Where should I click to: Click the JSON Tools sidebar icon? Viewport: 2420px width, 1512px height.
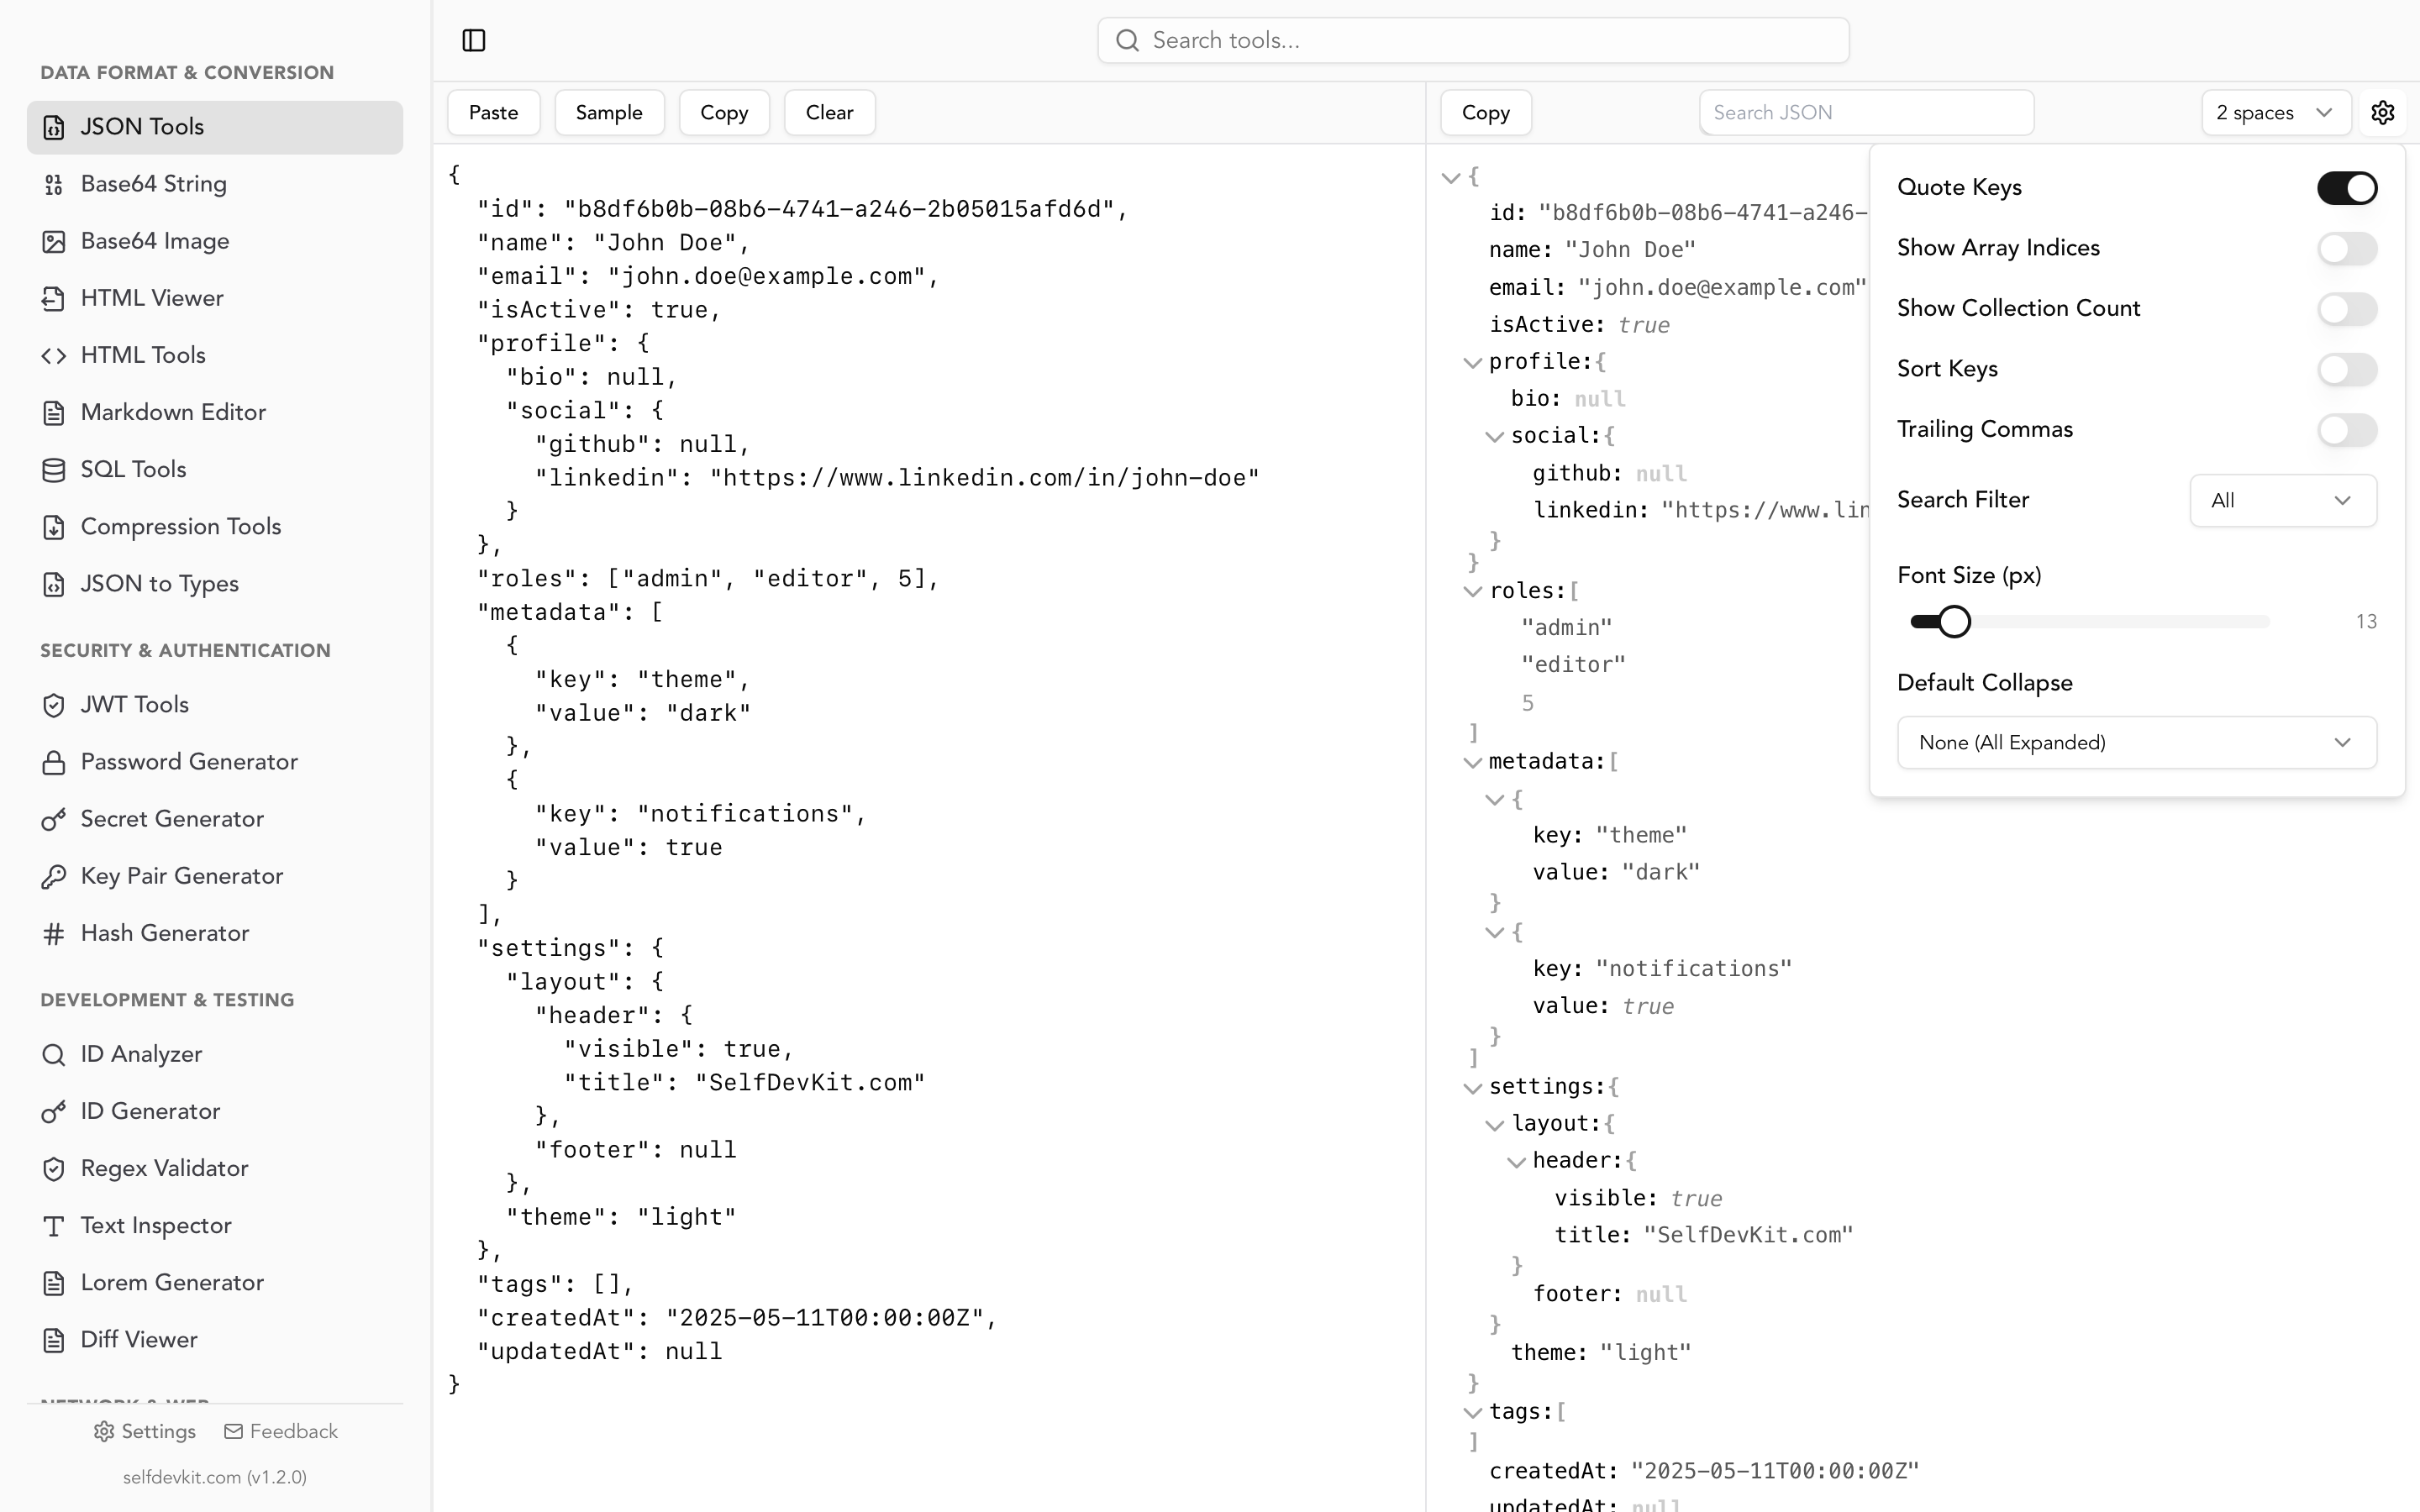[54, 127]
